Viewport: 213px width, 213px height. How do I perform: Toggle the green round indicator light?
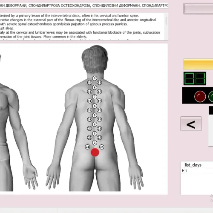211,96
